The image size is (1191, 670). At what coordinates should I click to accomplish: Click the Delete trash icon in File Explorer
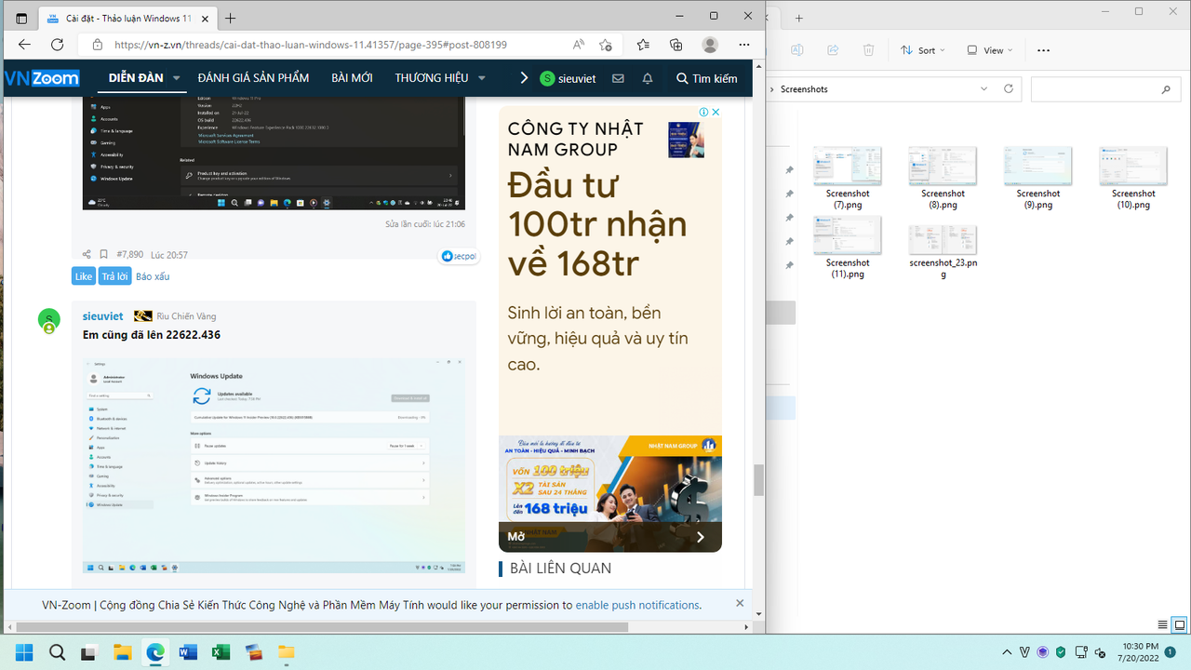(868, 50)
